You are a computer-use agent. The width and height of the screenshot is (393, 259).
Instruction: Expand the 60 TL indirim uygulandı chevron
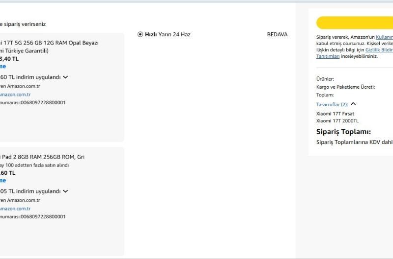pyautogui.click(x=65, y=77)
